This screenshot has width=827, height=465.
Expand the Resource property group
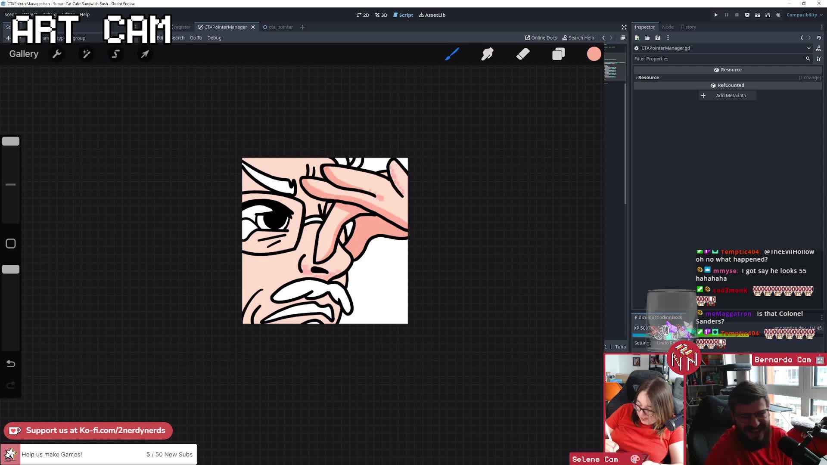[x=728, y=77]
